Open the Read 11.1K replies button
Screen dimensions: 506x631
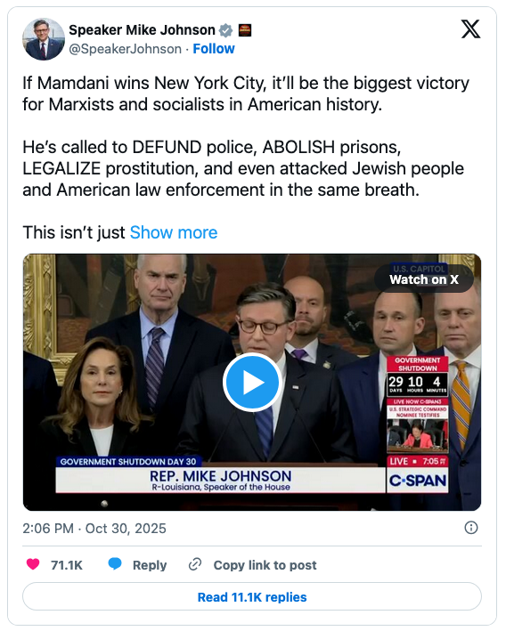(x=252, y=597)
